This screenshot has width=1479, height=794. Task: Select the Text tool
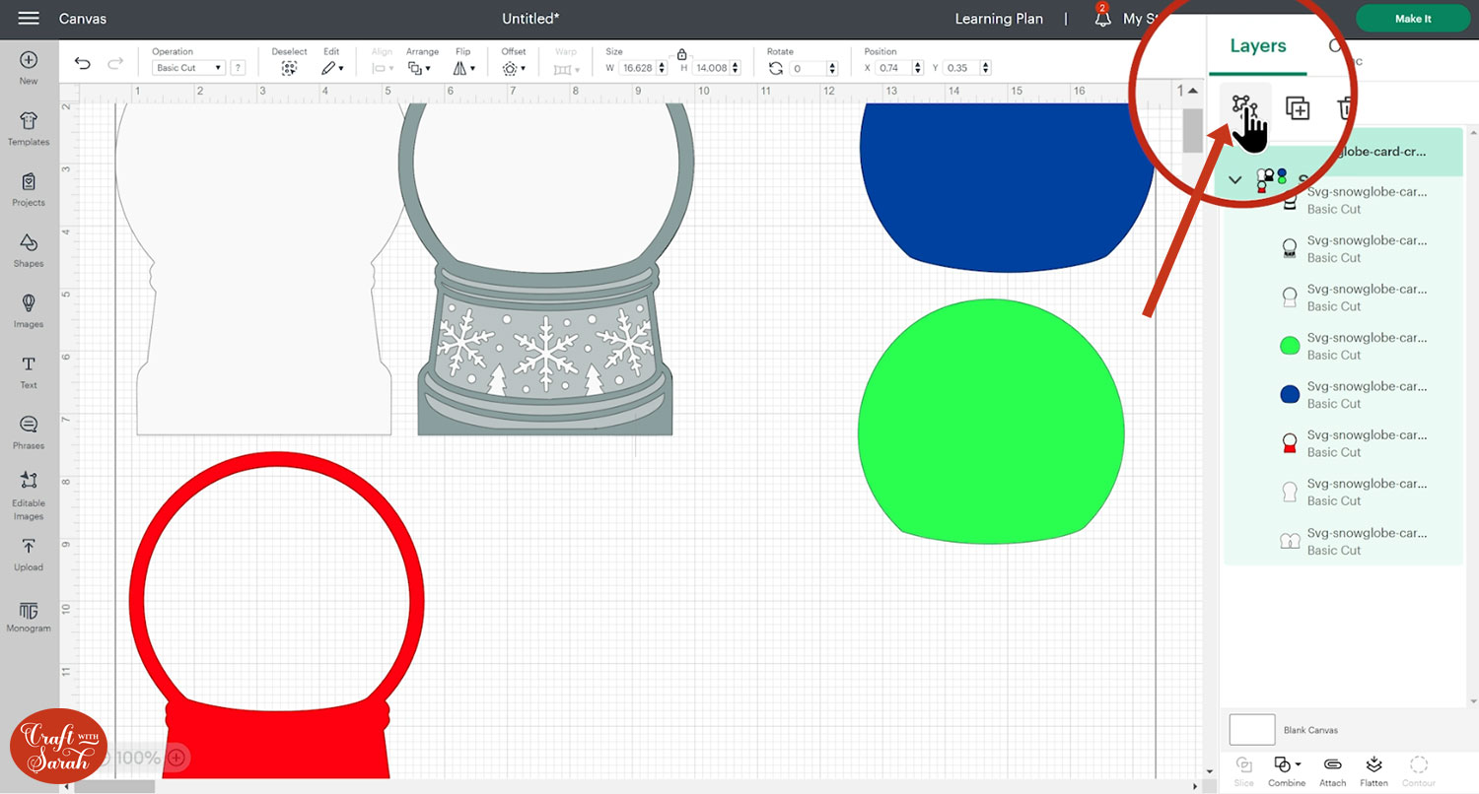(29, 371)
